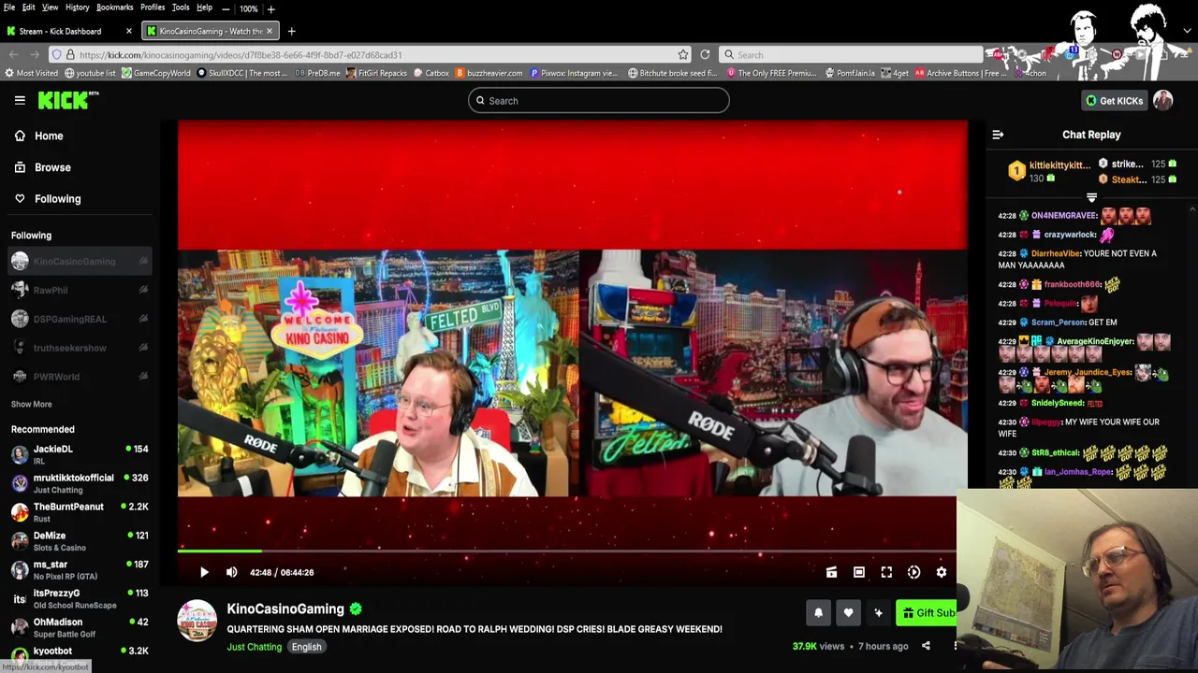Expand Show More followed channels

pyautogui.click(x=32, y=404)
